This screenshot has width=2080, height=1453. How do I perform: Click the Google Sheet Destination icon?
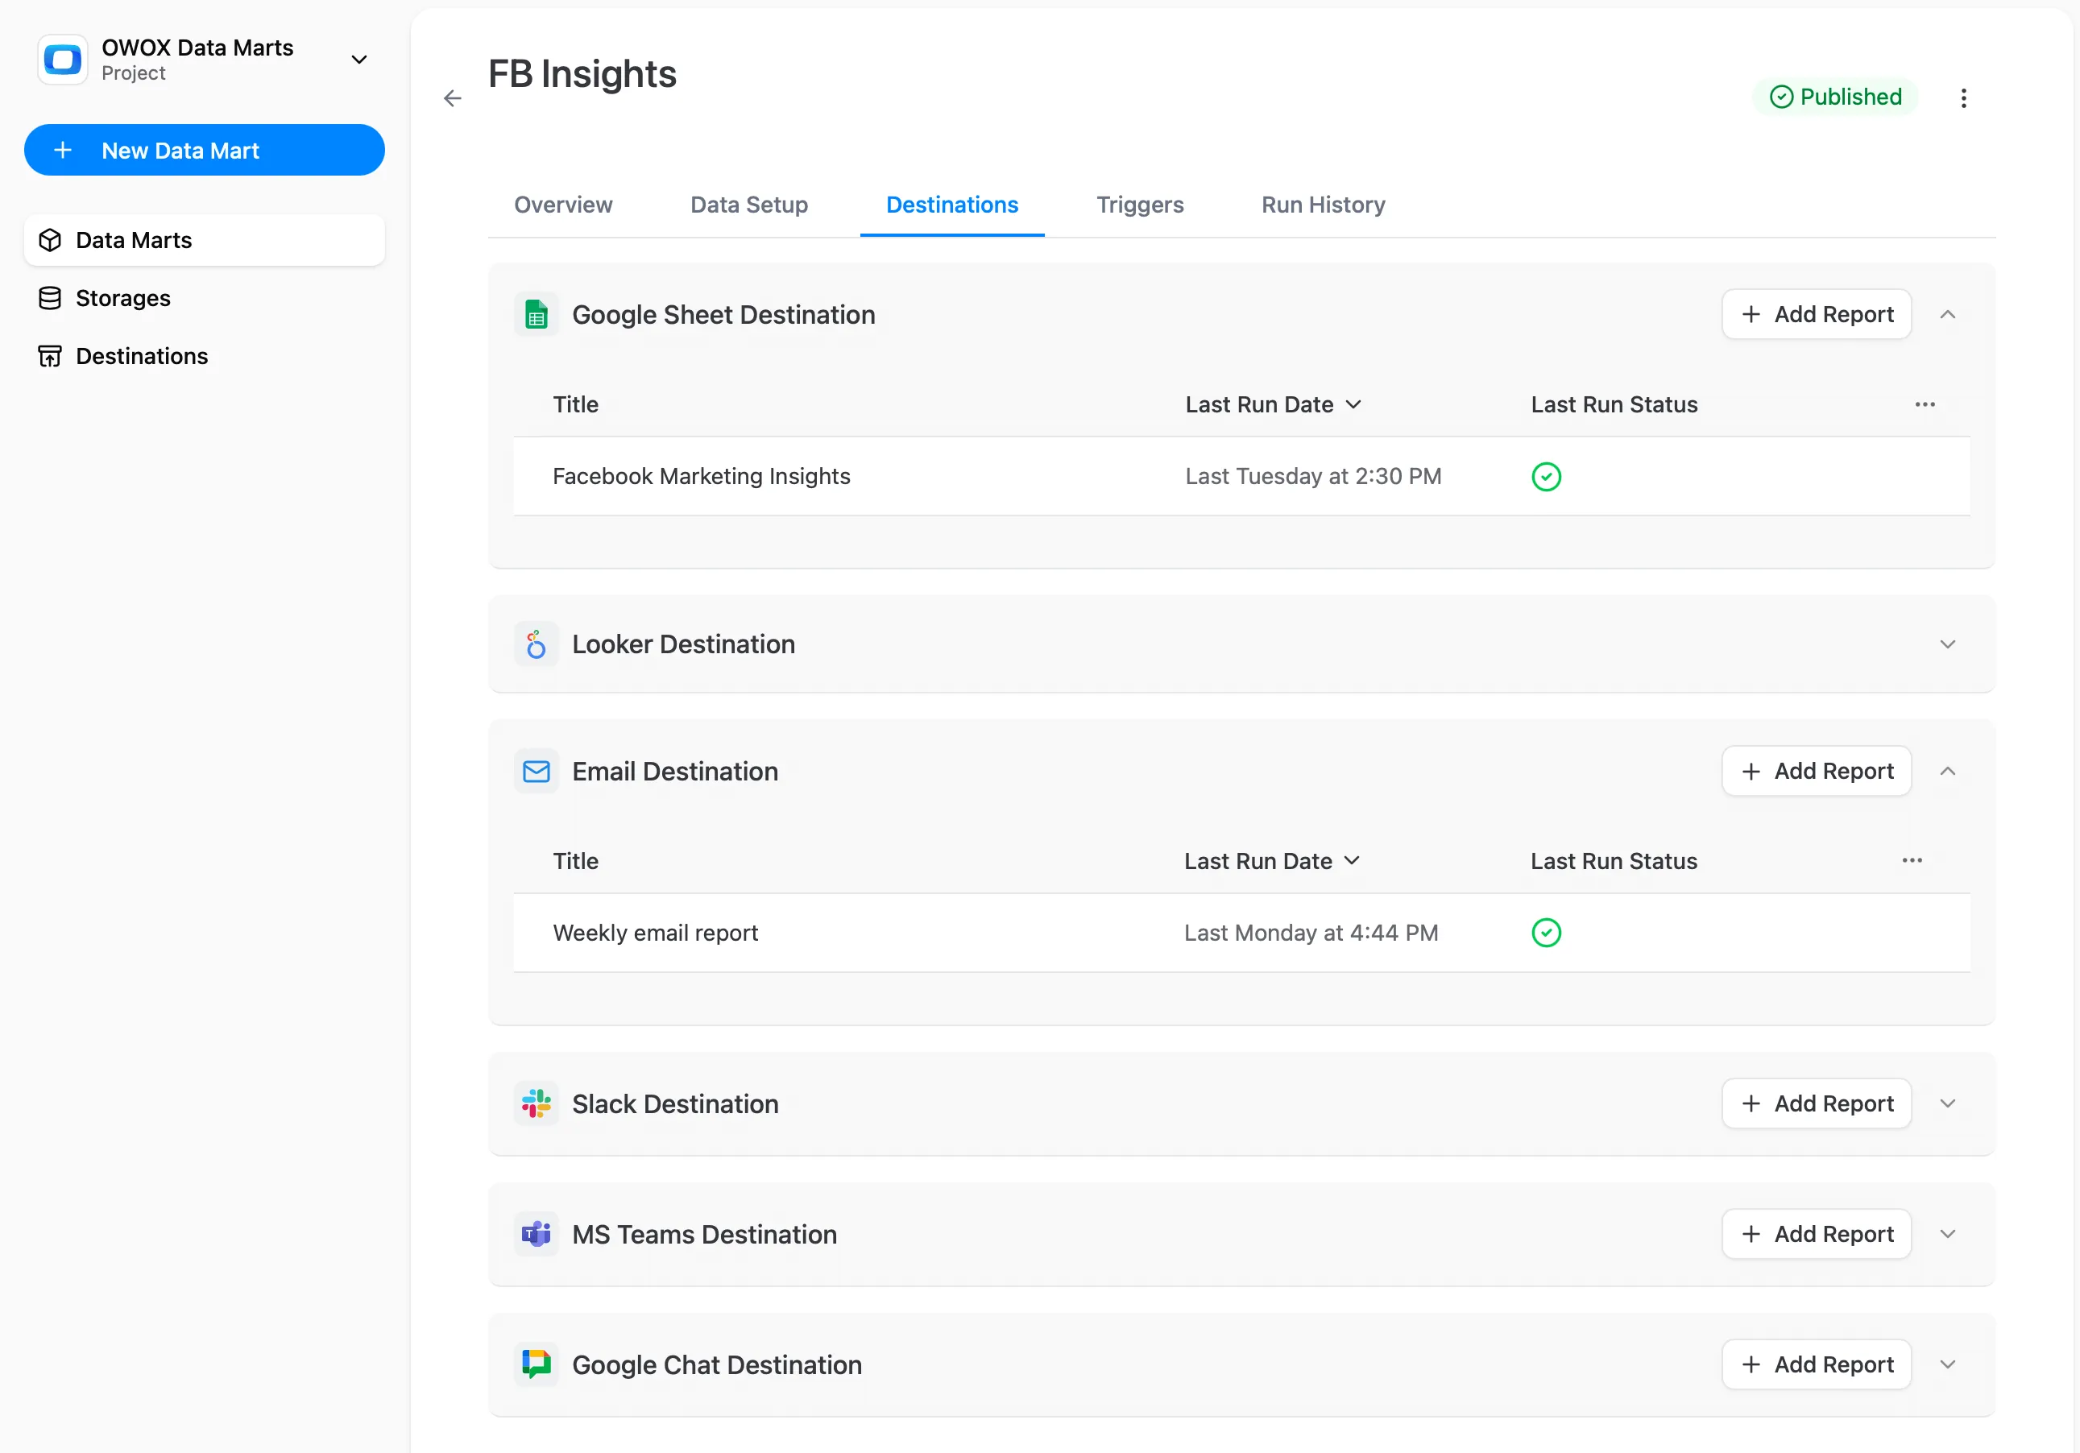click(537, 315)
